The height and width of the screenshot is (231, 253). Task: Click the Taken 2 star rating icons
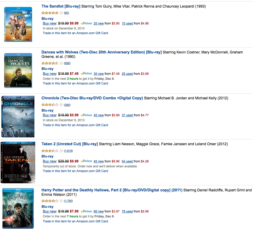(x=50, y=151)
